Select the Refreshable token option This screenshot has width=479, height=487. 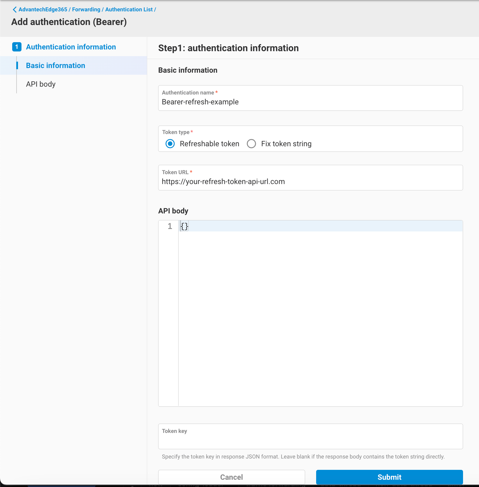tap(170, 143)
